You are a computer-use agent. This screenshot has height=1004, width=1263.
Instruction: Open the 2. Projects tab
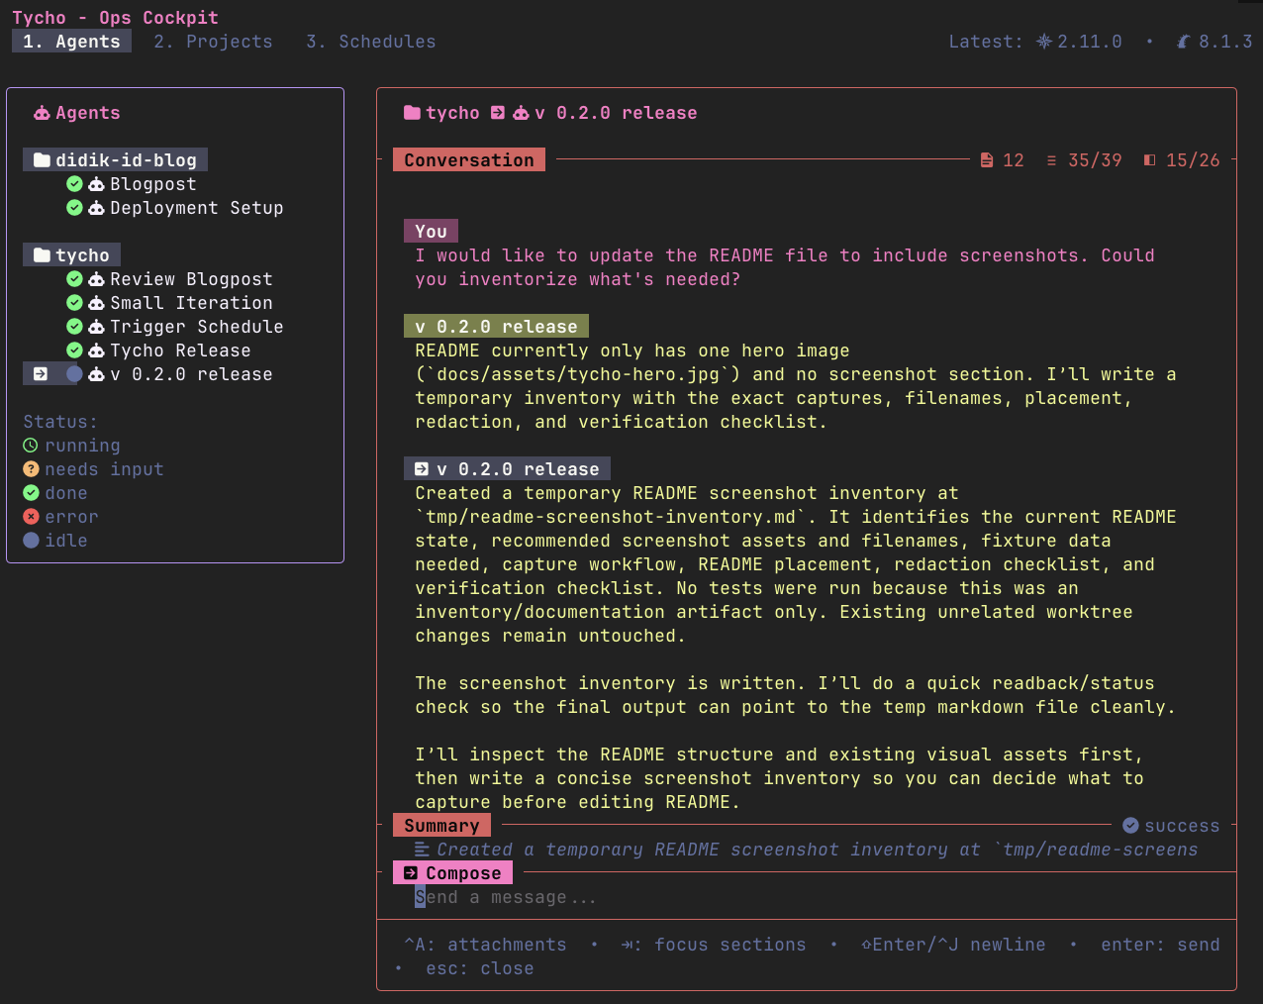213,42
